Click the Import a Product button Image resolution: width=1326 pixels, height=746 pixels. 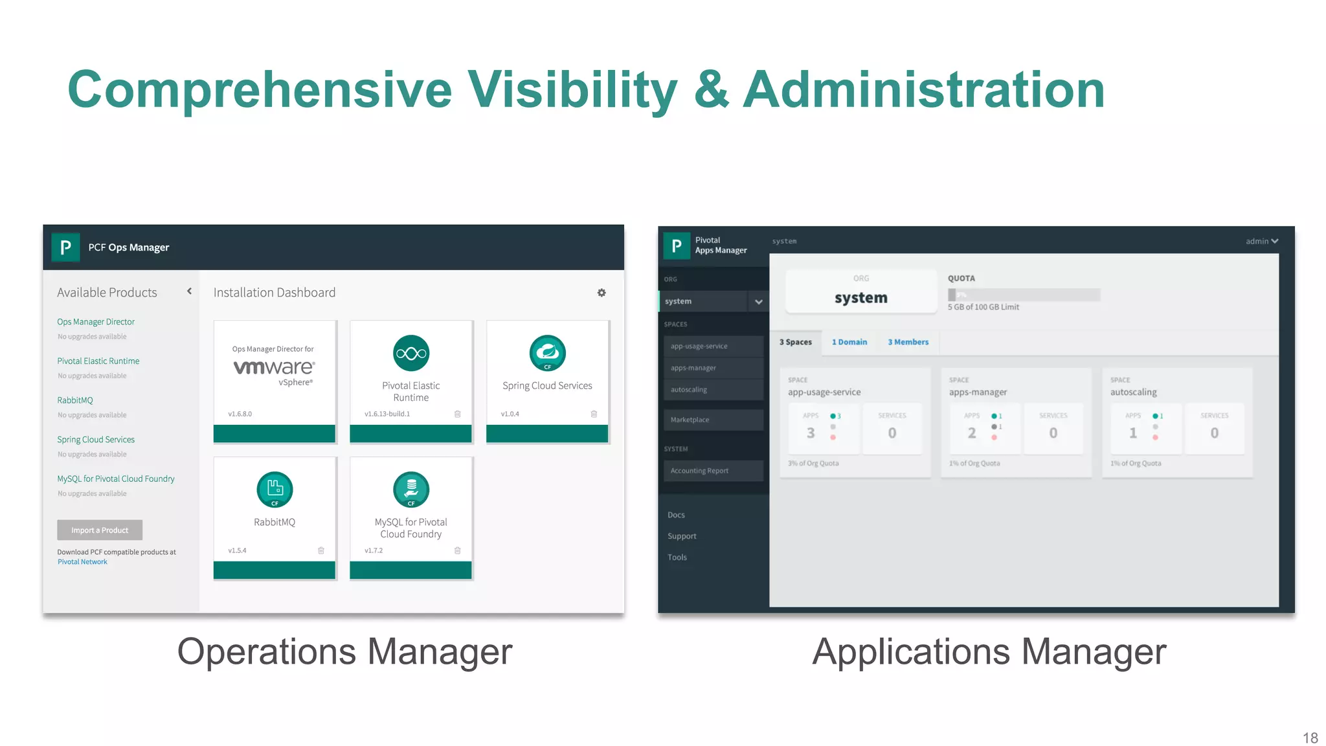(100, 530)
